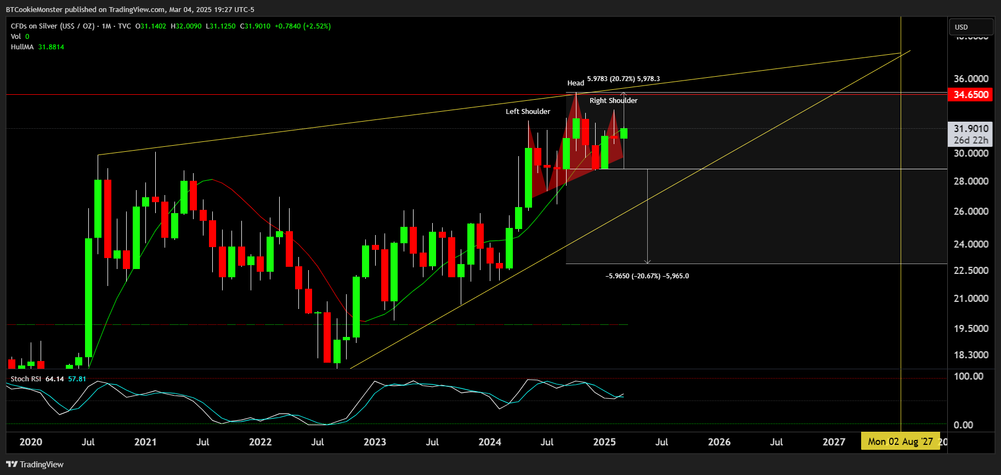Click the 36.0000 price axis label
This screenshot has height=475, width=1001.
[x=971, y=79]
